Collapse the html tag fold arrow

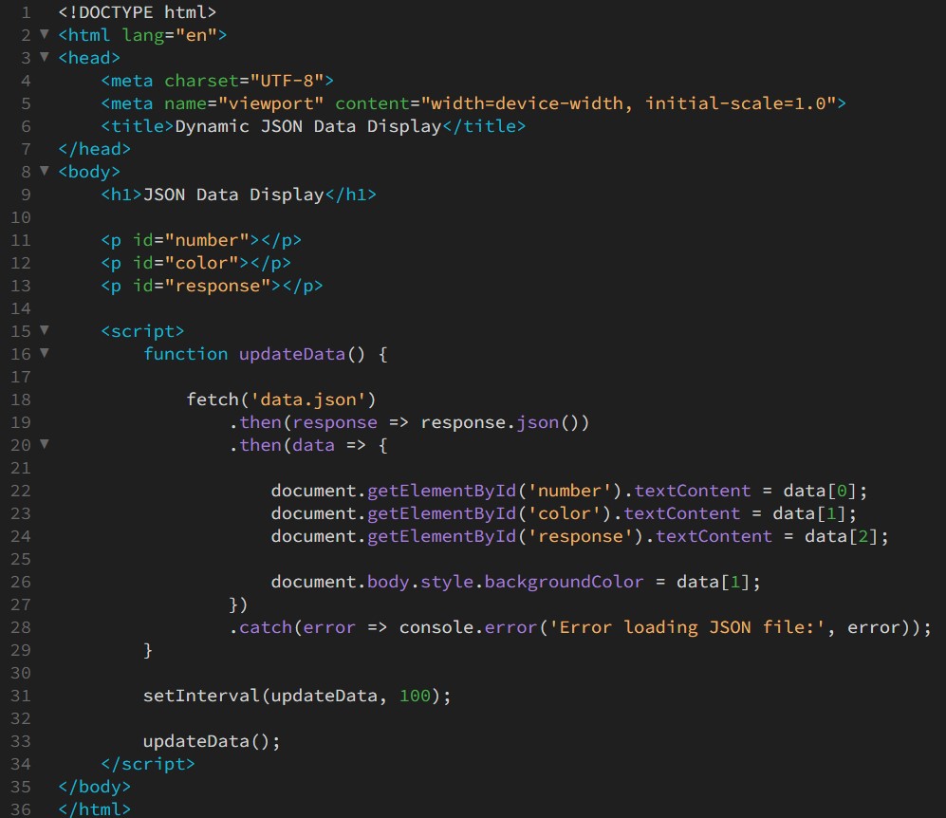pos(44,35)
